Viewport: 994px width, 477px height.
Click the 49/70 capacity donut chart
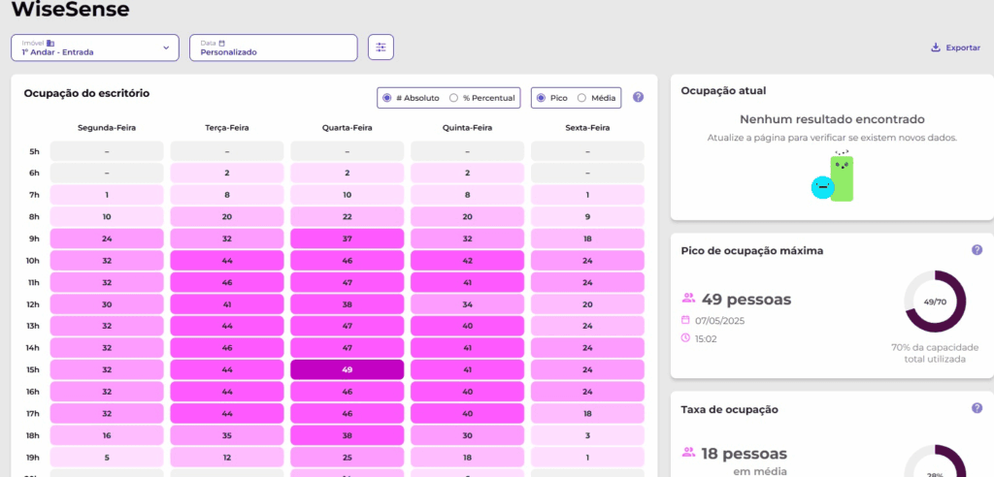pyautogui.click(x=935, y=302)
